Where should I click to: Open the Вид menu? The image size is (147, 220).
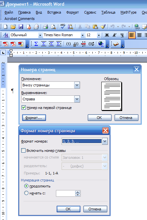pos(39,12)
